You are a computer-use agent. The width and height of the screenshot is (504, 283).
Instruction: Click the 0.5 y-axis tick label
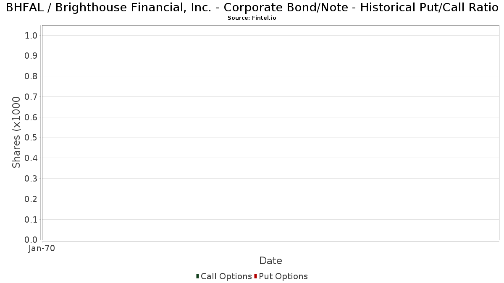pos(31,138)
